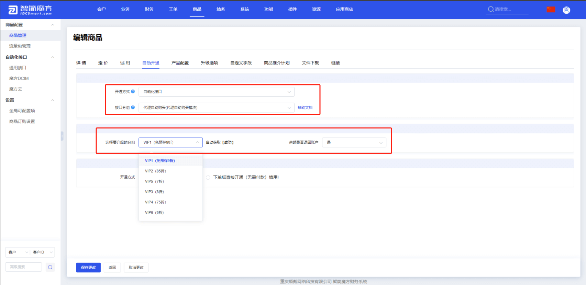Click the IDCSmart logo

[x=30, y=10]
